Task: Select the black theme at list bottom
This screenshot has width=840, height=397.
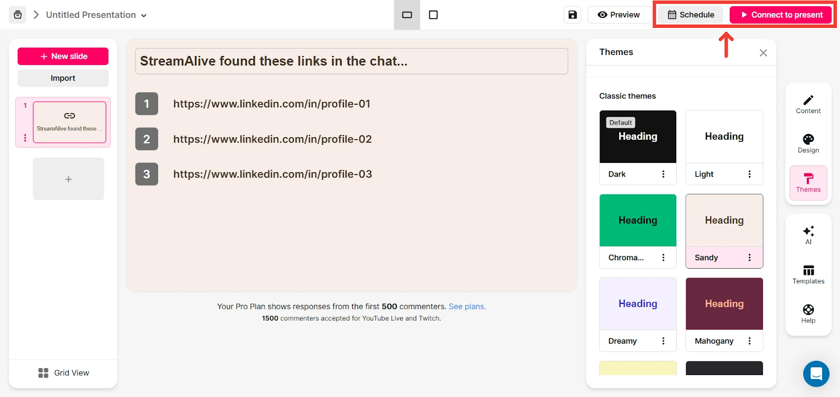Action: click(724, 368)
